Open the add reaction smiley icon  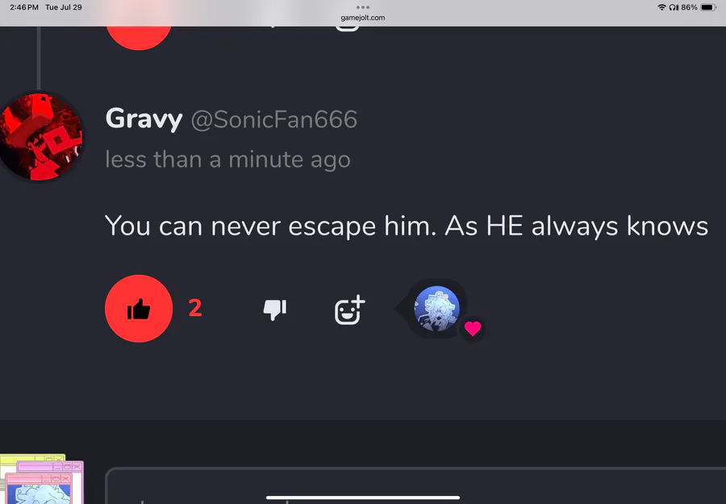click(x=349, y=310)
